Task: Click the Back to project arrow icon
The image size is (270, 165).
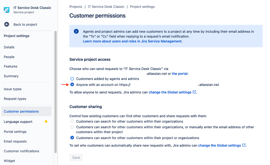Action: [7, 24]
